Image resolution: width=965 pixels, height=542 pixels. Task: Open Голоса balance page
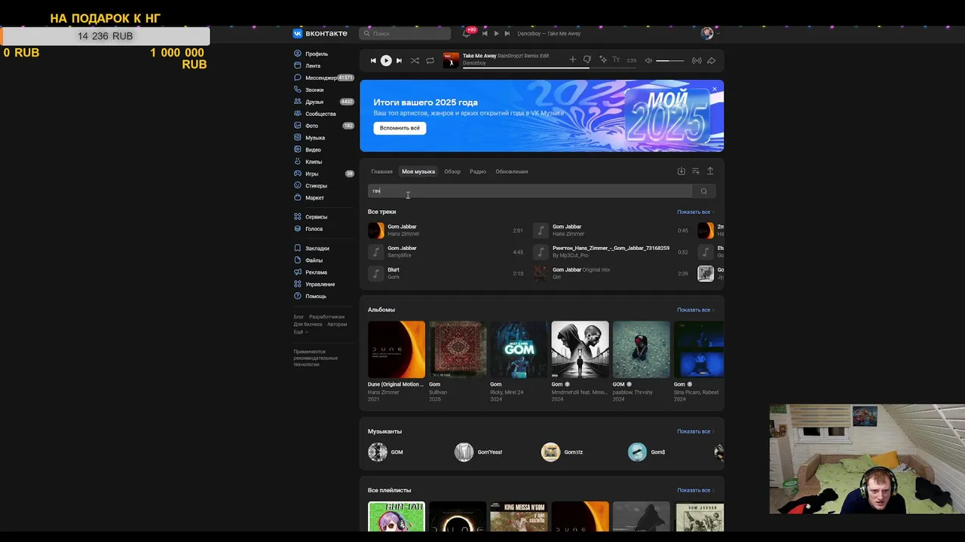[x=314, y=229]
